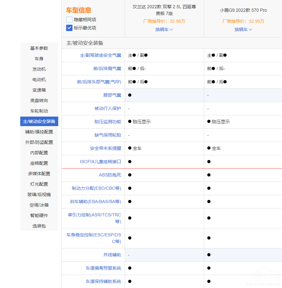This screenshot has width=282, height=288.
Task: Uncheck the 标示最优项 checkbox
Action: tap(69, 28)
